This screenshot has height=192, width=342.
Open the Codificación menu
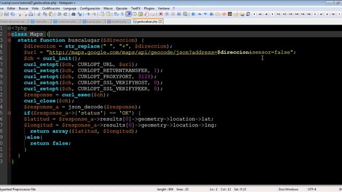[x=51, y=9]
